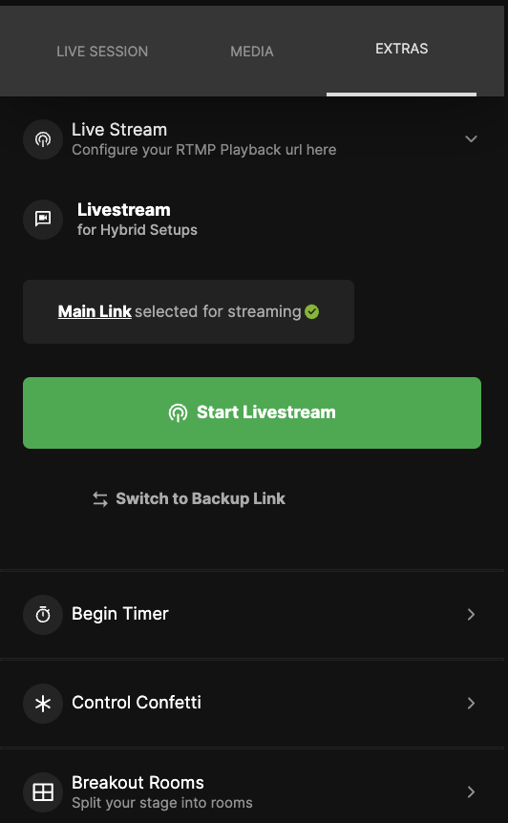
Task: Click the swap arrows icon beside Backup Link
Action: (100, 498)
